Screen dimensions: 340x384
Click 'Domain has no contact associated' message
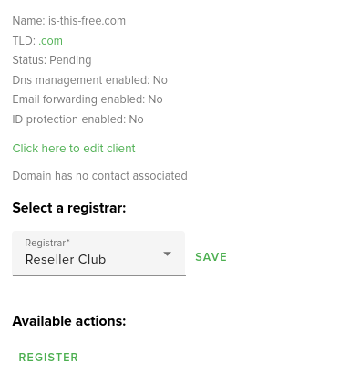[x=99, y=176]
